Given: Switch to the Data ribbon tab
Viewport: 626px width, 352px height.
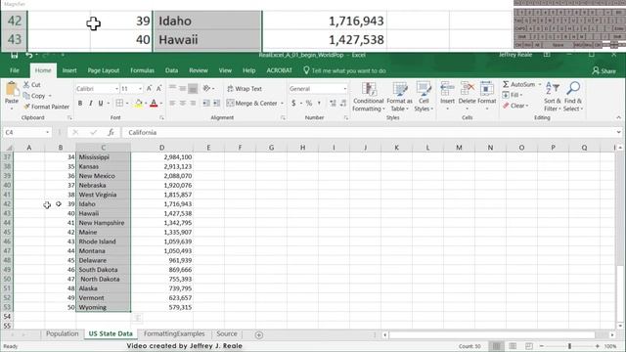Looking at the screenshot, I should (x=172, y=70).
